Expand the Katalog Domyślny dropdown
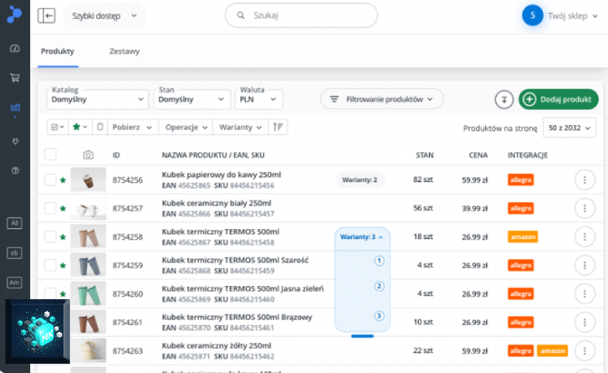The height and width of the screenshot is (373, 608). (x=97, y=99)
